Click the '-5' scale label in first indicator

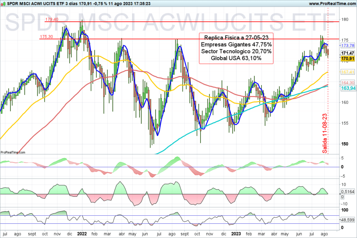pos(342,176)
